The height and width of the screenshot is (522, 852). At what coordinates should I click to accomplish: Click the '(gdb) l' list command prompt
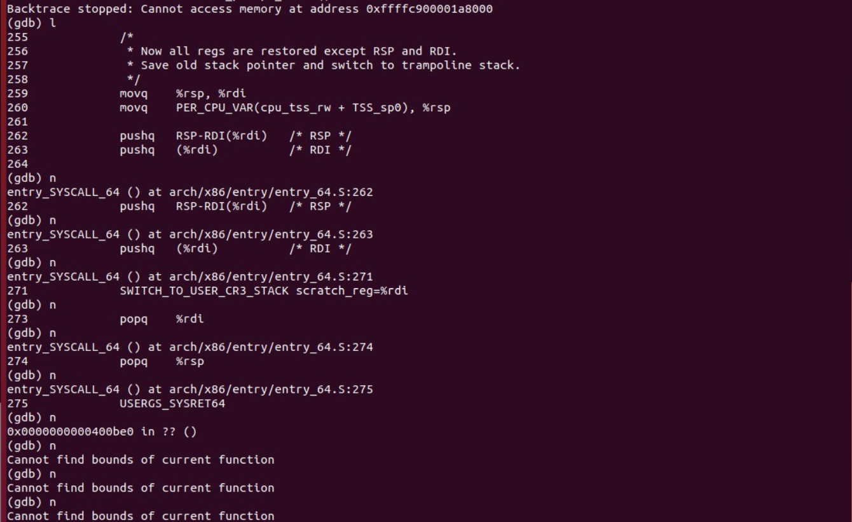point(31,23)
